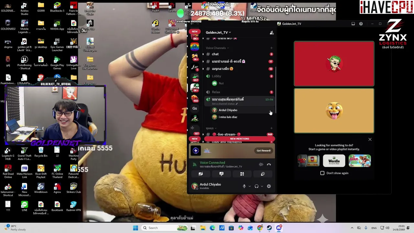
Task: Open the Discord help question-mark icon
Action: pyautogui.click(x=361, y=24)
